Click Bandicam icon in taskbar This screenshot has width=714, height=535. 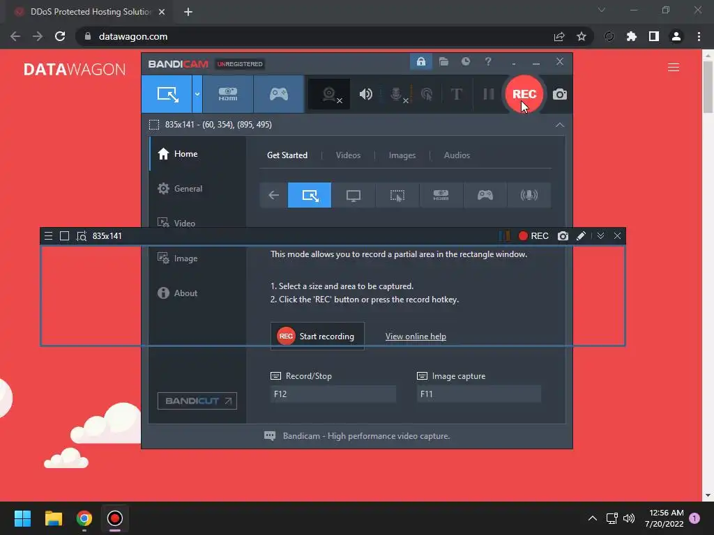[x=115, y=518]
